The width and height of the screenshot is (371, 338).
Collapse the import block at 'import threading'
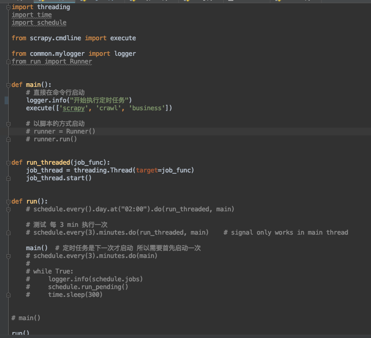8,7
